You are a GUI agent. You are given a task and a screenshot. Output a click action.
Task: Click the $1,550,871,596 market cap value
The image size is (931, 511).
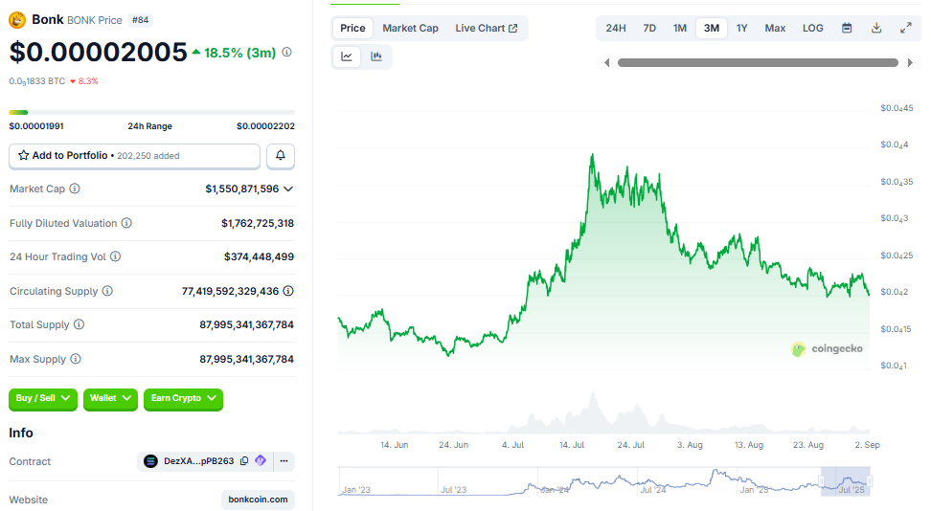(x=241, y=189)
